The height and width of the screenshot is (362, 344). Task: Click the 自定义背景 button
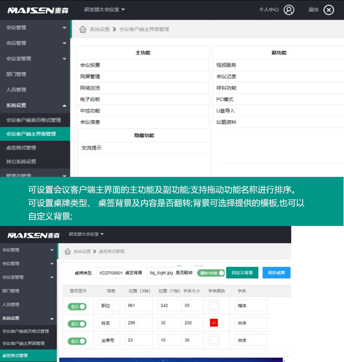click(242, 273)
